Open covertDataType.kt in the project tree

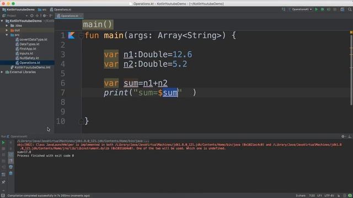31,40
